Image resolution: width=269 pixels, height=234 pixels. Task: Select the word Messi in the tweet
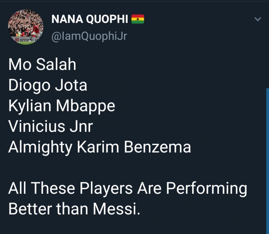click(115, 209)
